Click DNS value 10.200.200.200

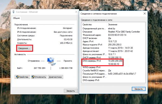[115, 61]
